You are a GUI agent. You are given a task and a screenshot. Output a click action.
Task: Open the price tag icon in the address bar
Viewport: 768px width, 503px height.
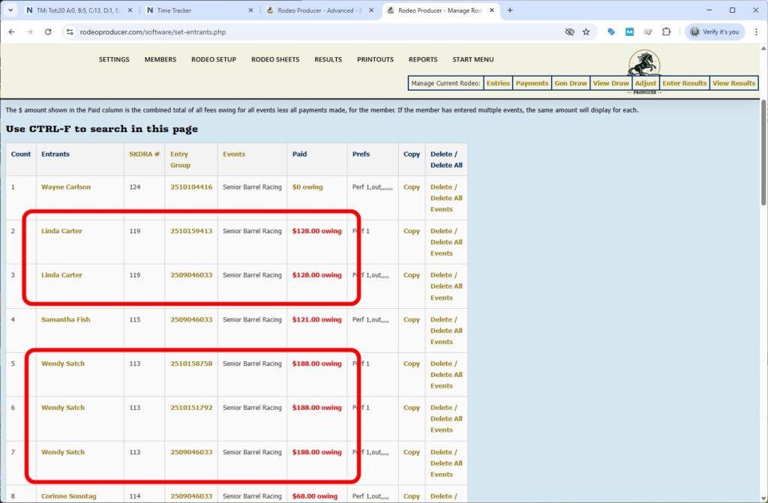610,32
